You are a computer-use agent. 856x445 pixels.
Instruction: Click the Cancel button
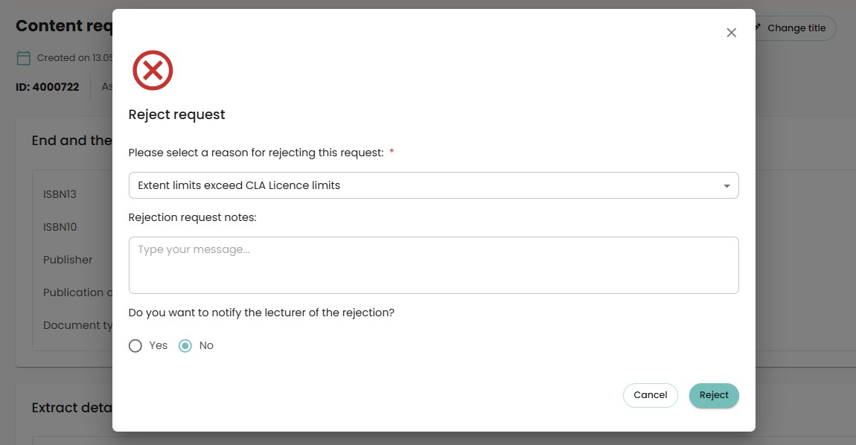[x=651, y=395]
